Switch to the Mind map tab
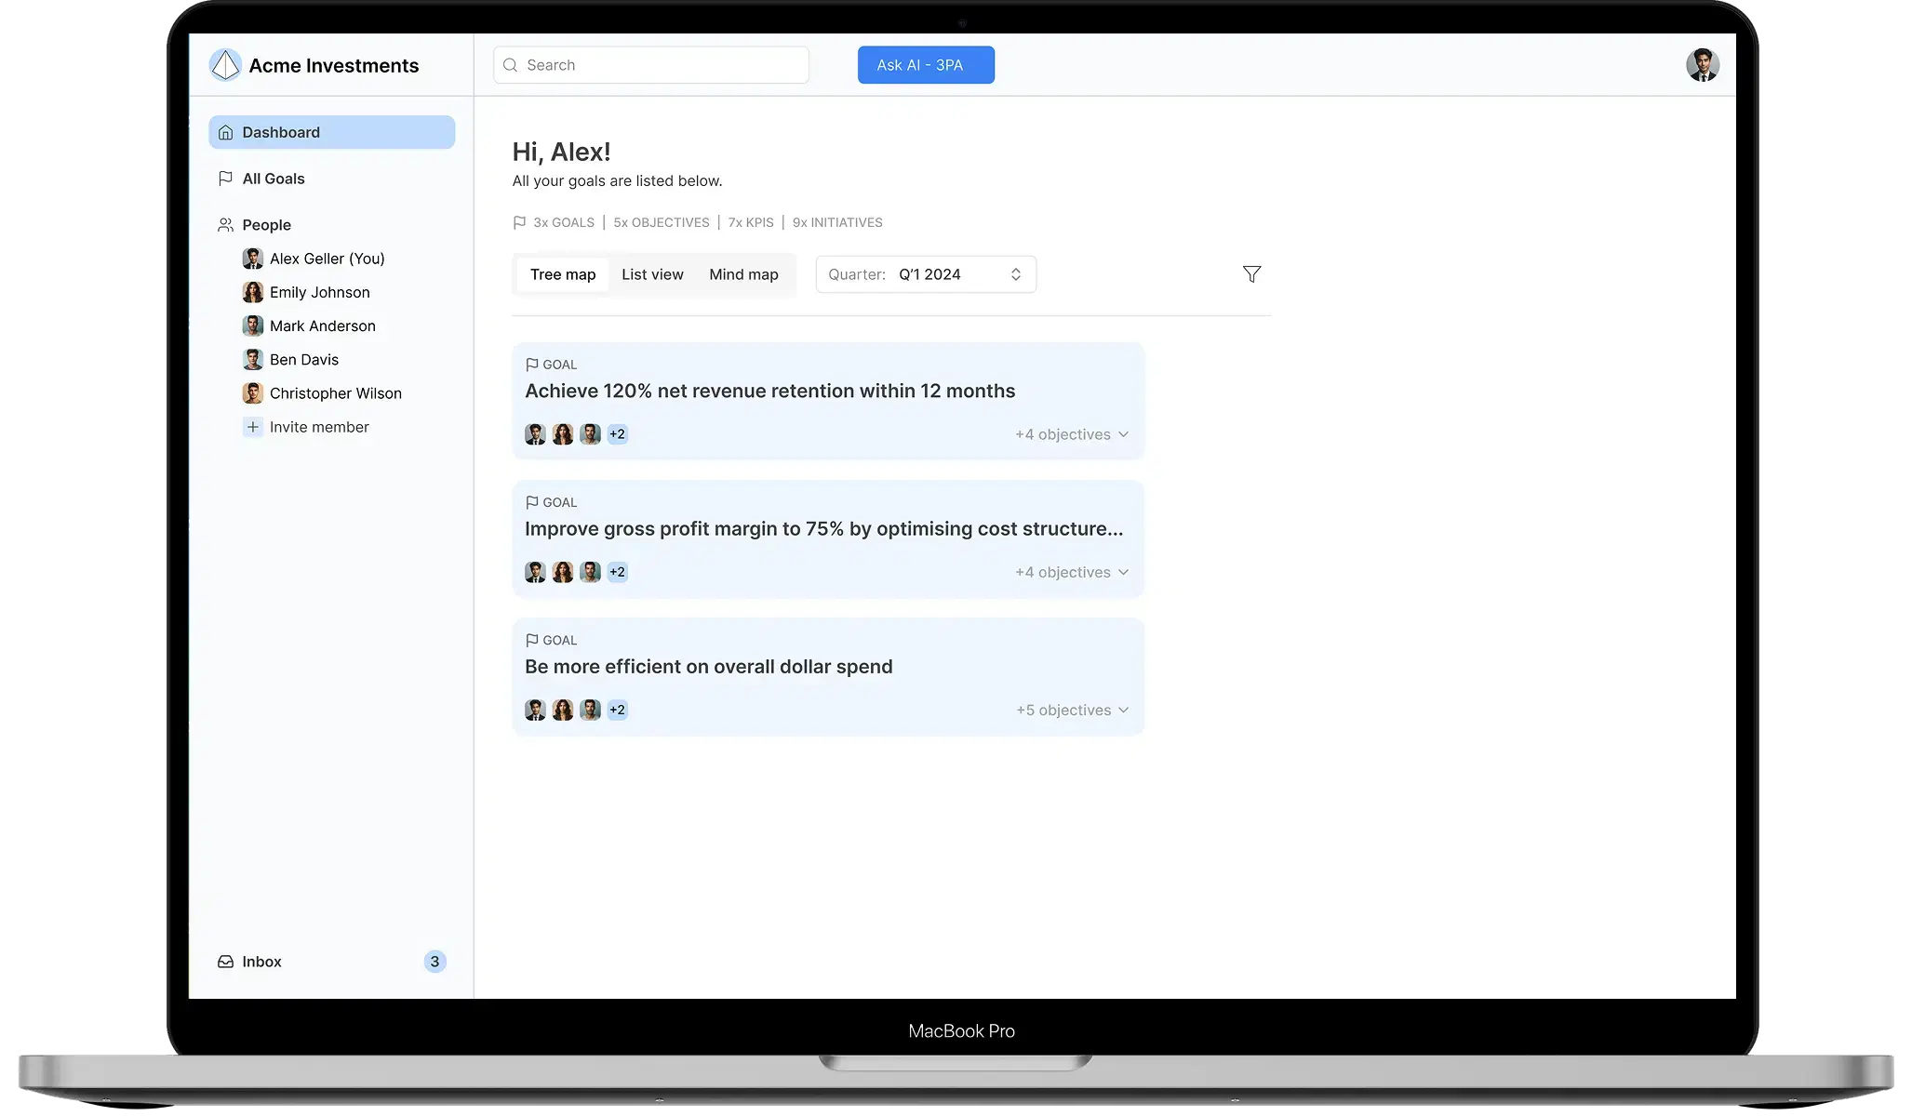 click(x=743, y=274)
